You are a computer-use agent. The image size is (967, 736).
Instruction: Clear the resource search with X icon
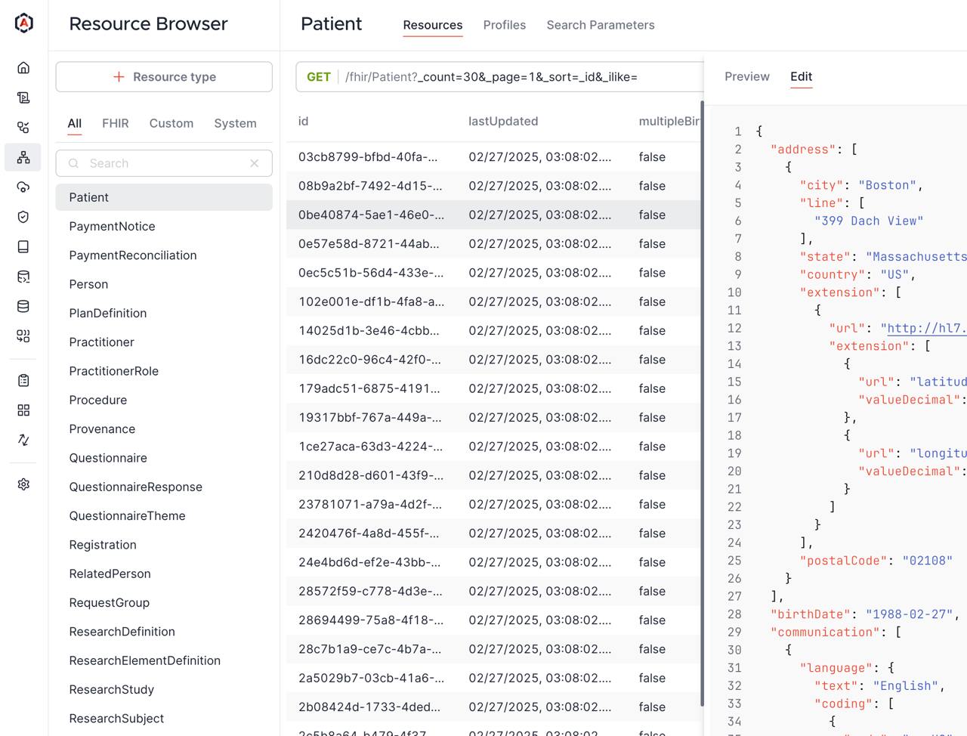tap(255, 163)
